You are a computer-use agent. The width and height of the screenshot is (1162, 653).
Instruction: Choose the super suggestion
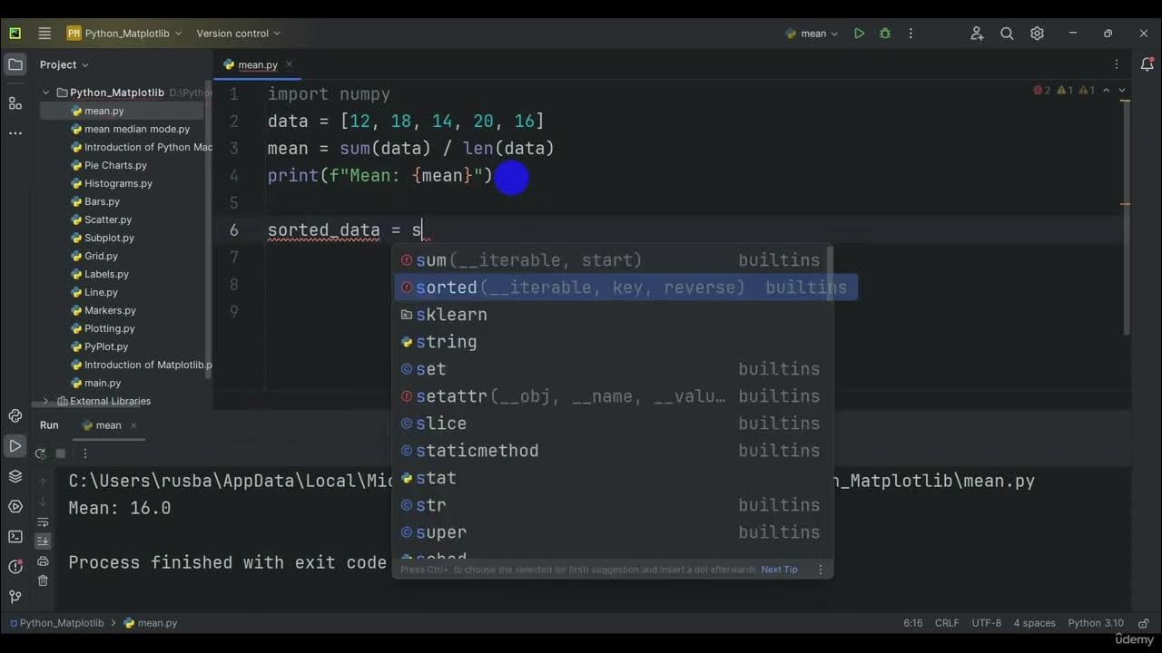613,532
